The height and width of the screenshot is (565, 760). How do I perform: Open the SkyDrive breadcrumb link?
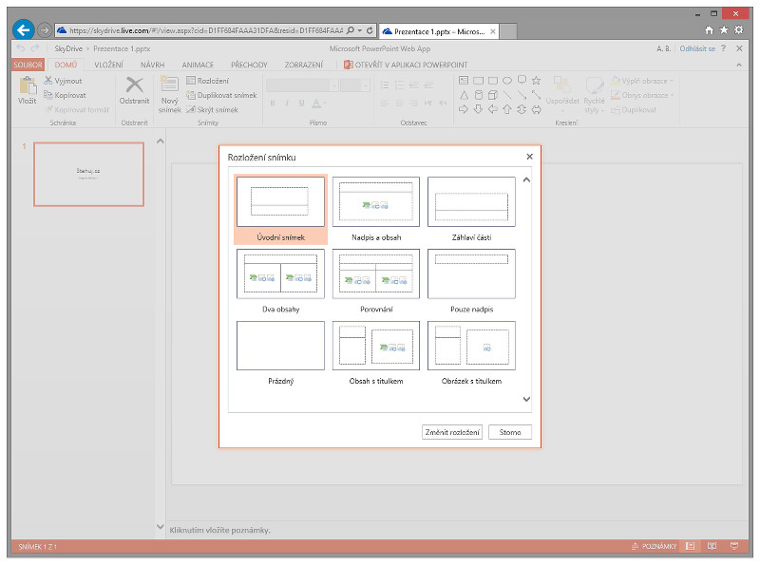[68, 48]
